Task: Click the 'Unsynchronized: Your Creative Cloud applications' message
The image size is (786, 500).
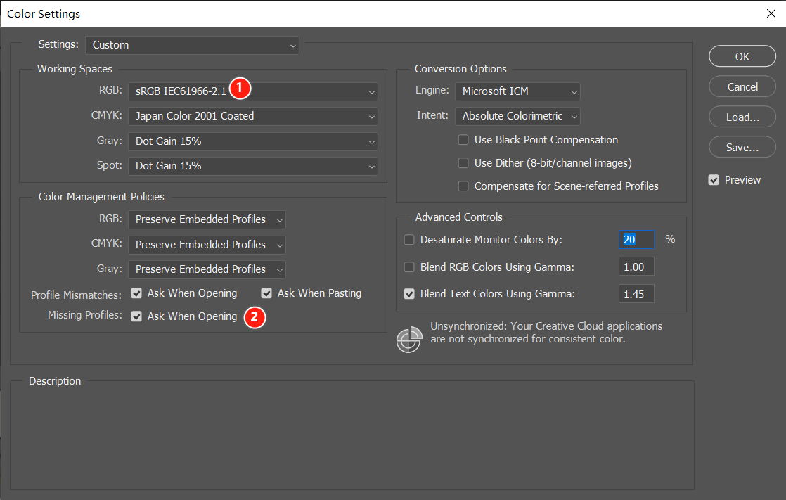Action: click(x=546, y=333)
